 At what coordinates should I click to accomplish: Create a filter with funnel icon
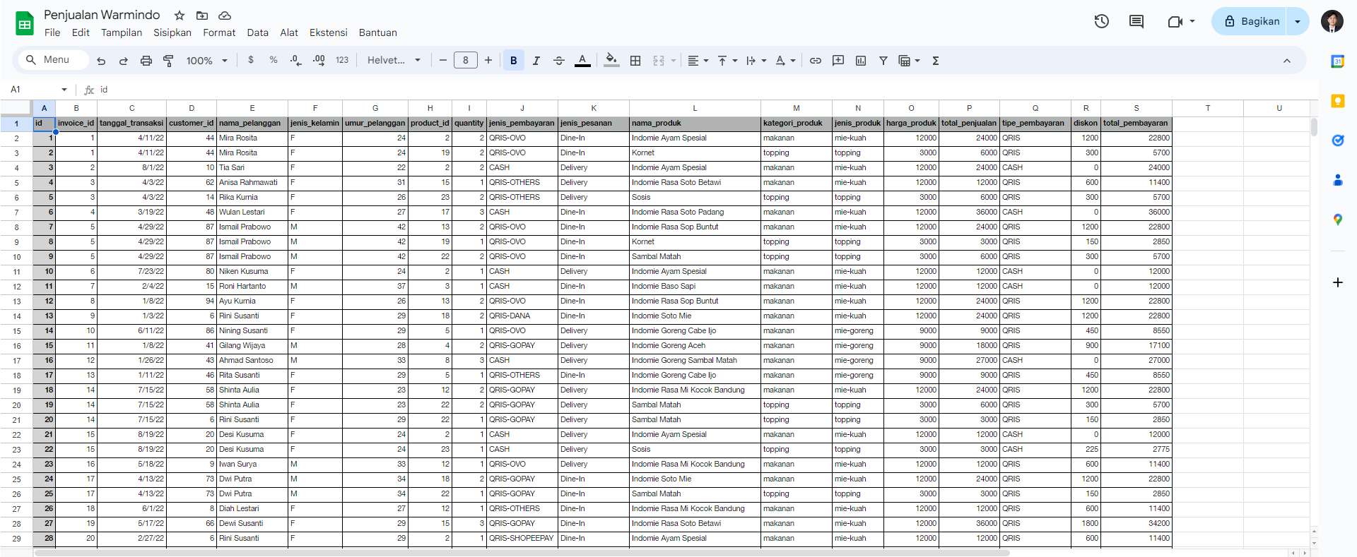click(883, 61)
